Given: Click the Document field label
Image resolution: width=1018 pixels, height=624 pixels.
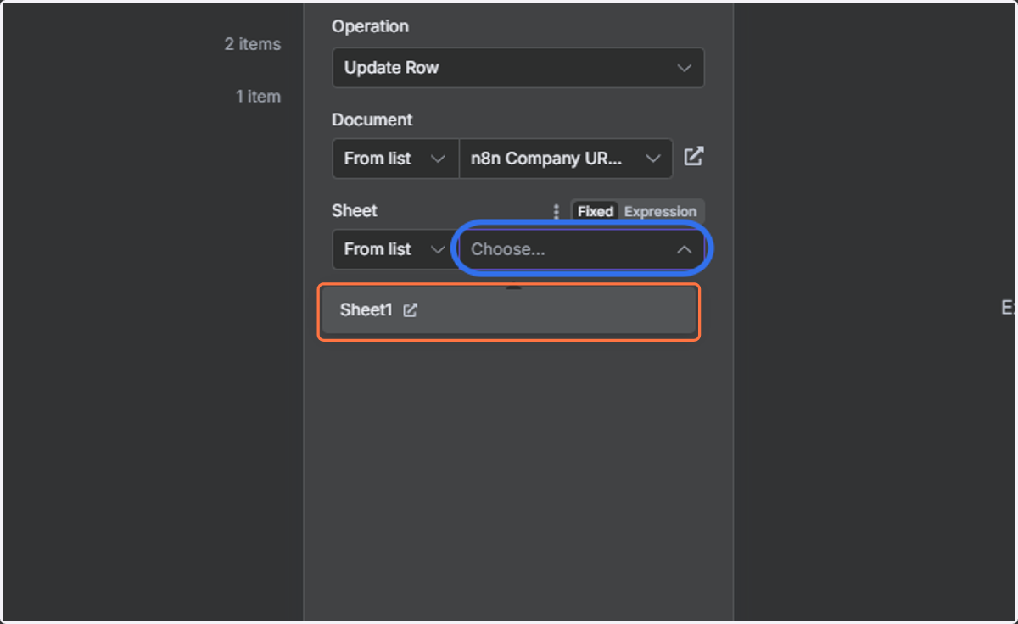Looking at the screenshot, I should click(x=372, y=120).
